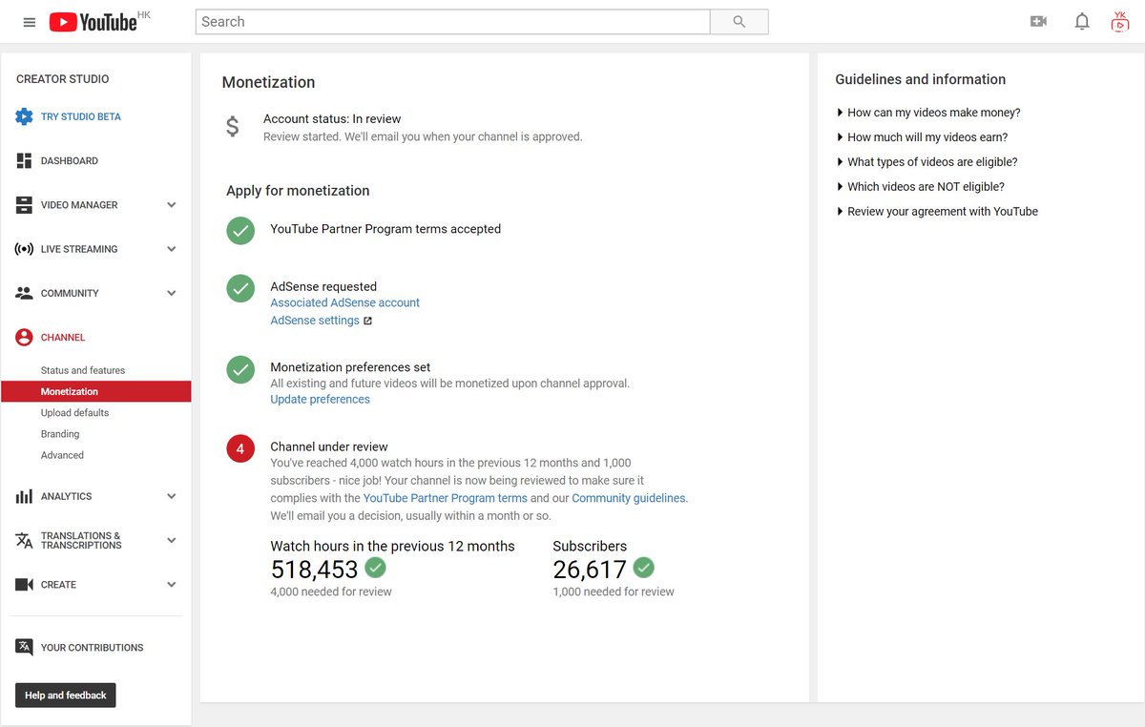This screenshot has width=1145, height=727.
Task: Open the Community guidelines link
Action: point(629,498)
